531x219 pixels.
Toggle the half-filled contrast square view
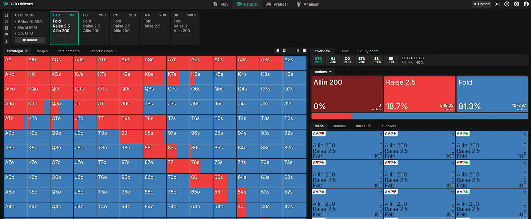tap(284, 51)
